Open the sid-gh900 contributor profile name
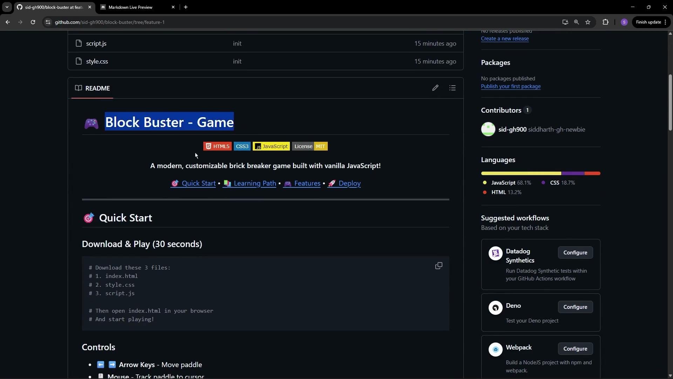 pyautogui.click(x=512, y=129)
